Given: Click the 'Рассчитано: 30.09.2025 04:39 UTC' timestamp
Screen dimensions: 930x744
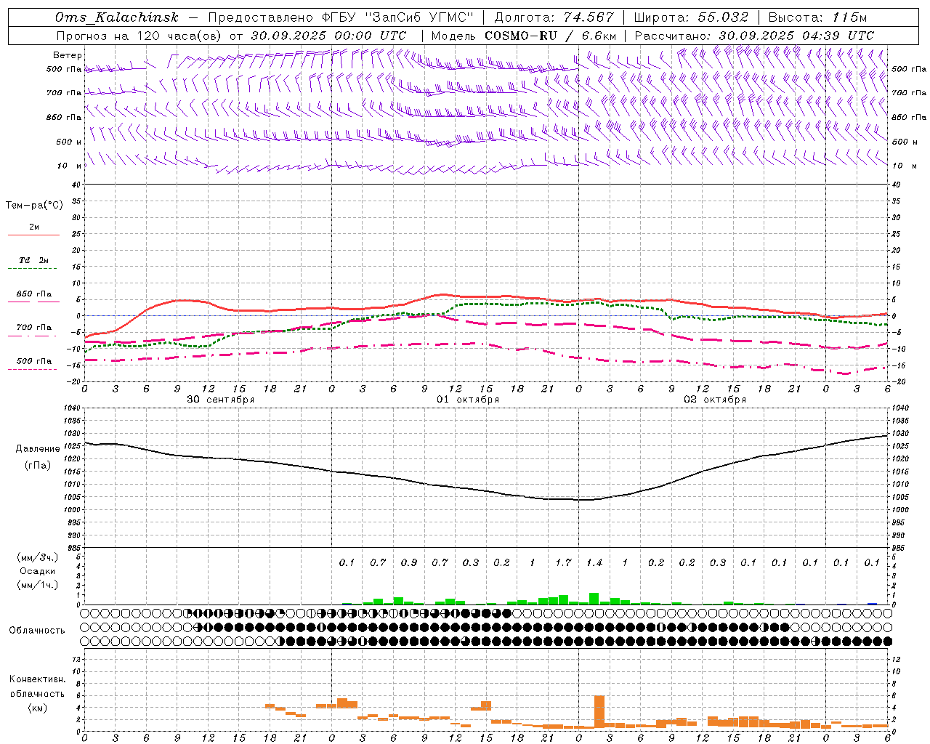Looking at the screenshot, I should pyautogui.click(x=754, y=36).
